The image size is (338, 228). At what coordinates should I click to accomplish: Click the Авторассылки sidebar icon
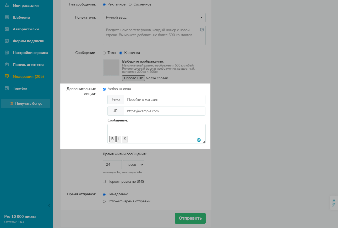pyautogui.click(x=7, y=29)
